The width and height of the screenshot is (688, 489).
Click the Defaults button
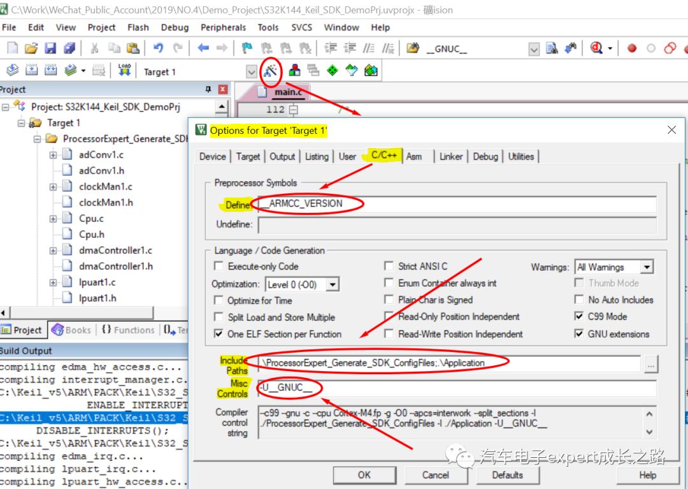[508, 475]
